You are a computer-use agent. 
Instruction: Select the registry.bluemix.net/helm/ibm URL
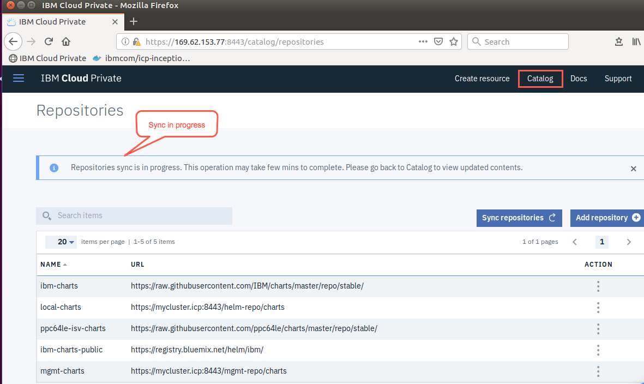(197, 350)
